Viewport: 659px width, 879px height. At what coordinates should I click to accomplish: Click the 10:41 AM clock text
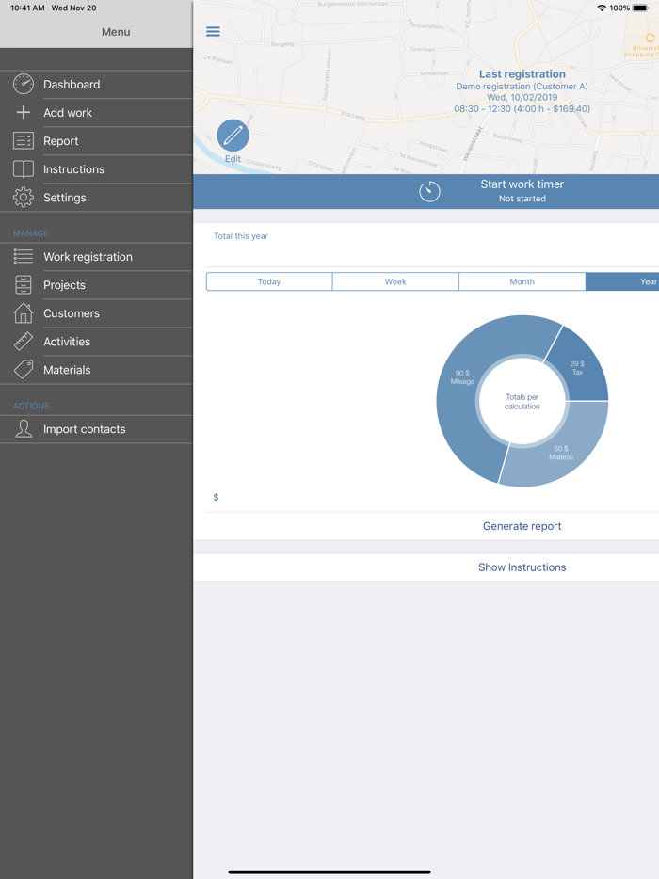pyautogui.click(x=27, y=8)
